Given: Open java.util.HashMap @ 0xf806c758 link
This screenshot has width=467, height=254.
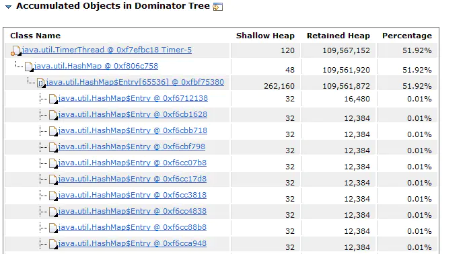Looking at the screenshot, I should point(96,66).
